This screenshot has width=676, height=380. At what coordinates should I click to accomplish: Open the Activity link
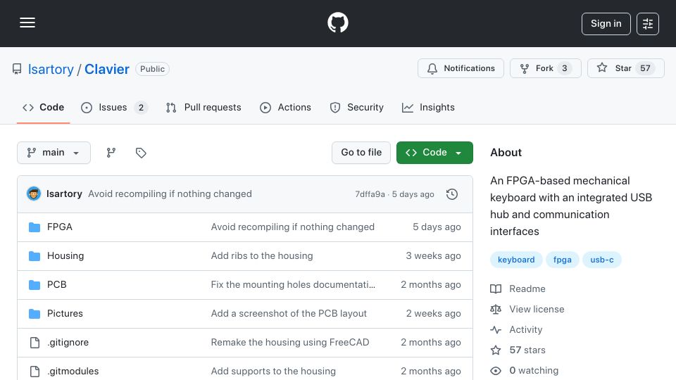tap(525, 329)
